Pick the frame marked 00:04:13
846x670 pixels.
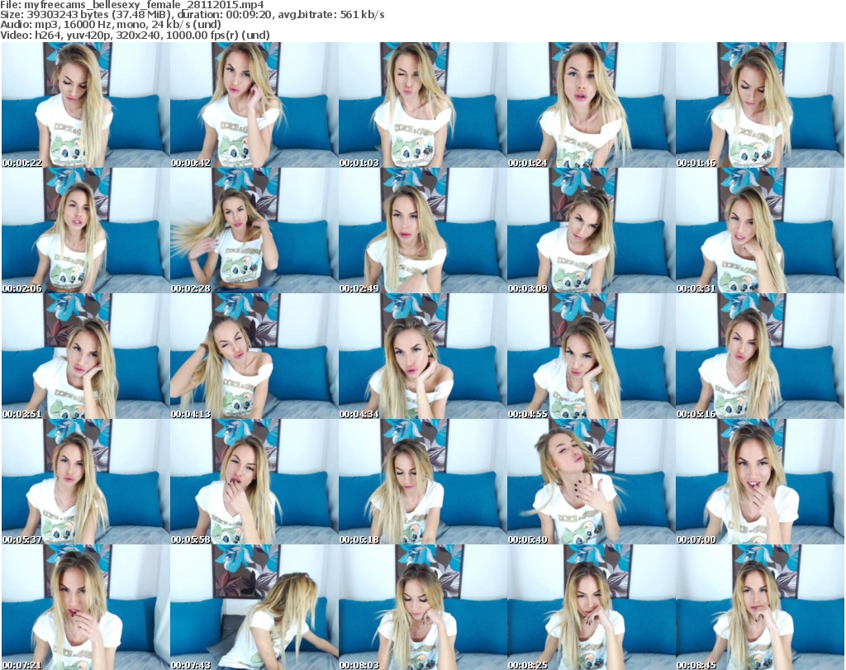(x=254, y=357)
